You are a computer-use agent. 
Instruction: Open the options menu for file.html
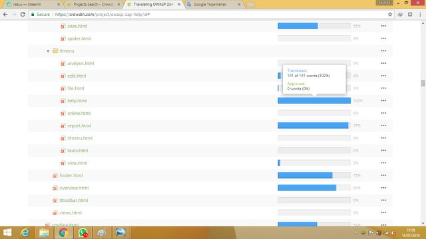(383, 88)
